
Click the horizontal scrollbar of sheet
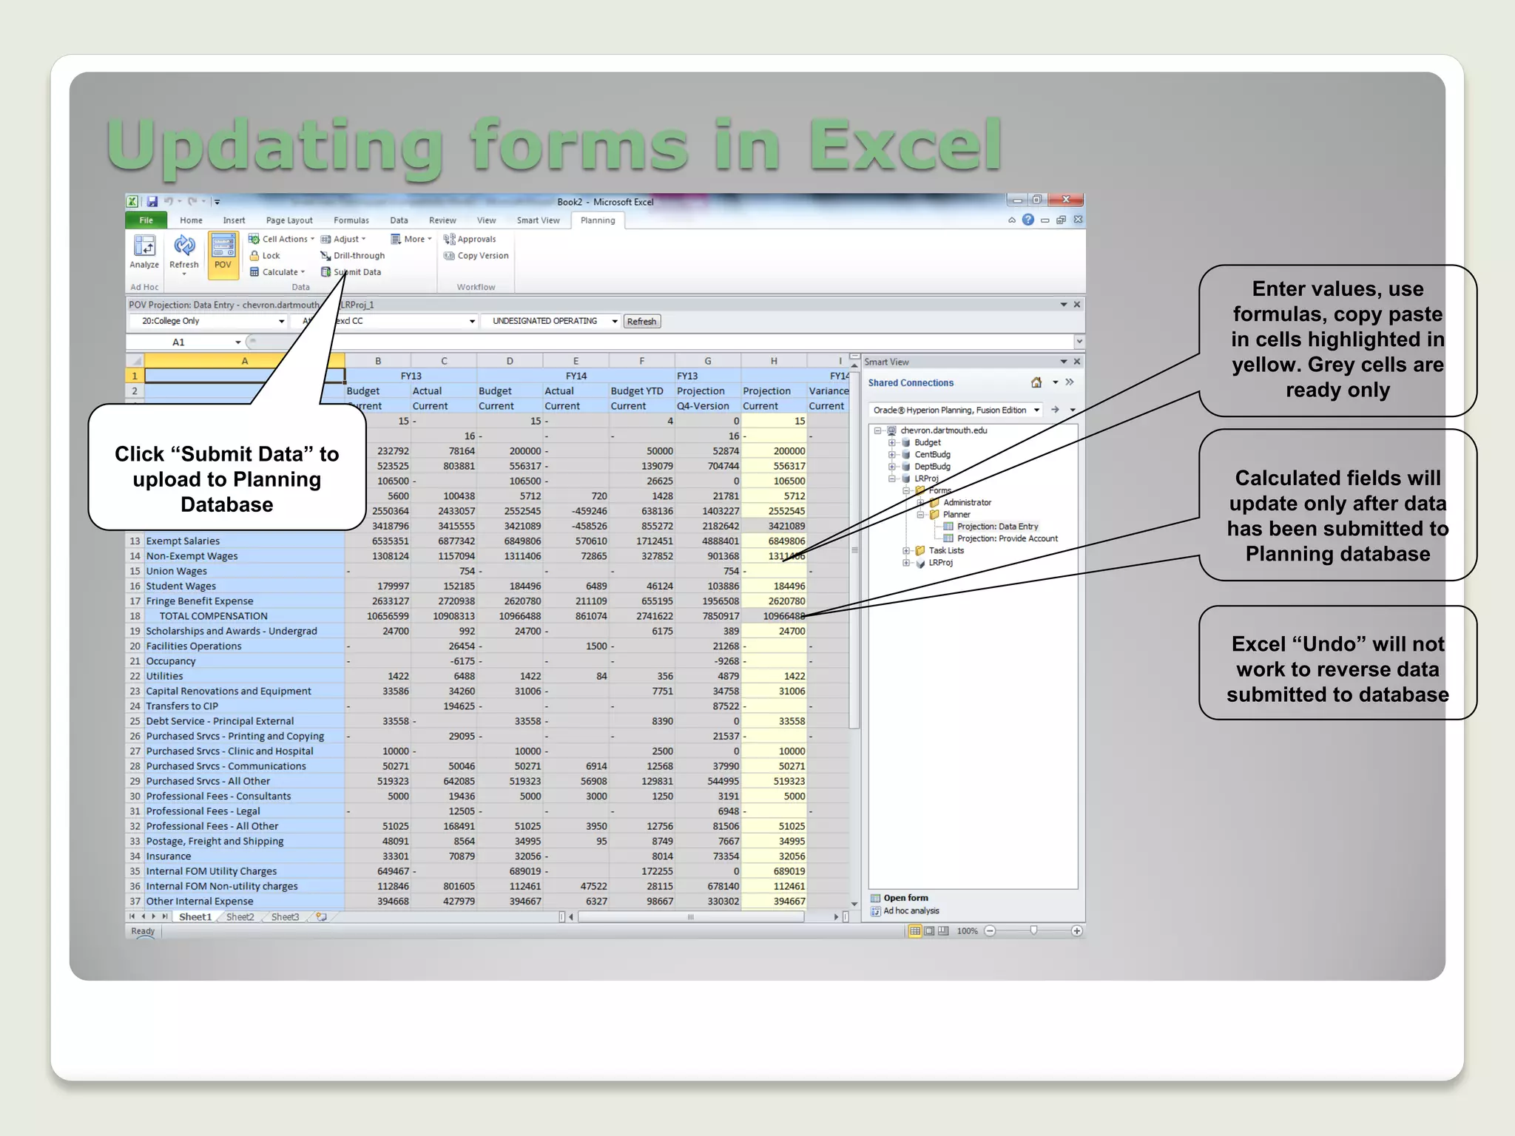point(690,917)
